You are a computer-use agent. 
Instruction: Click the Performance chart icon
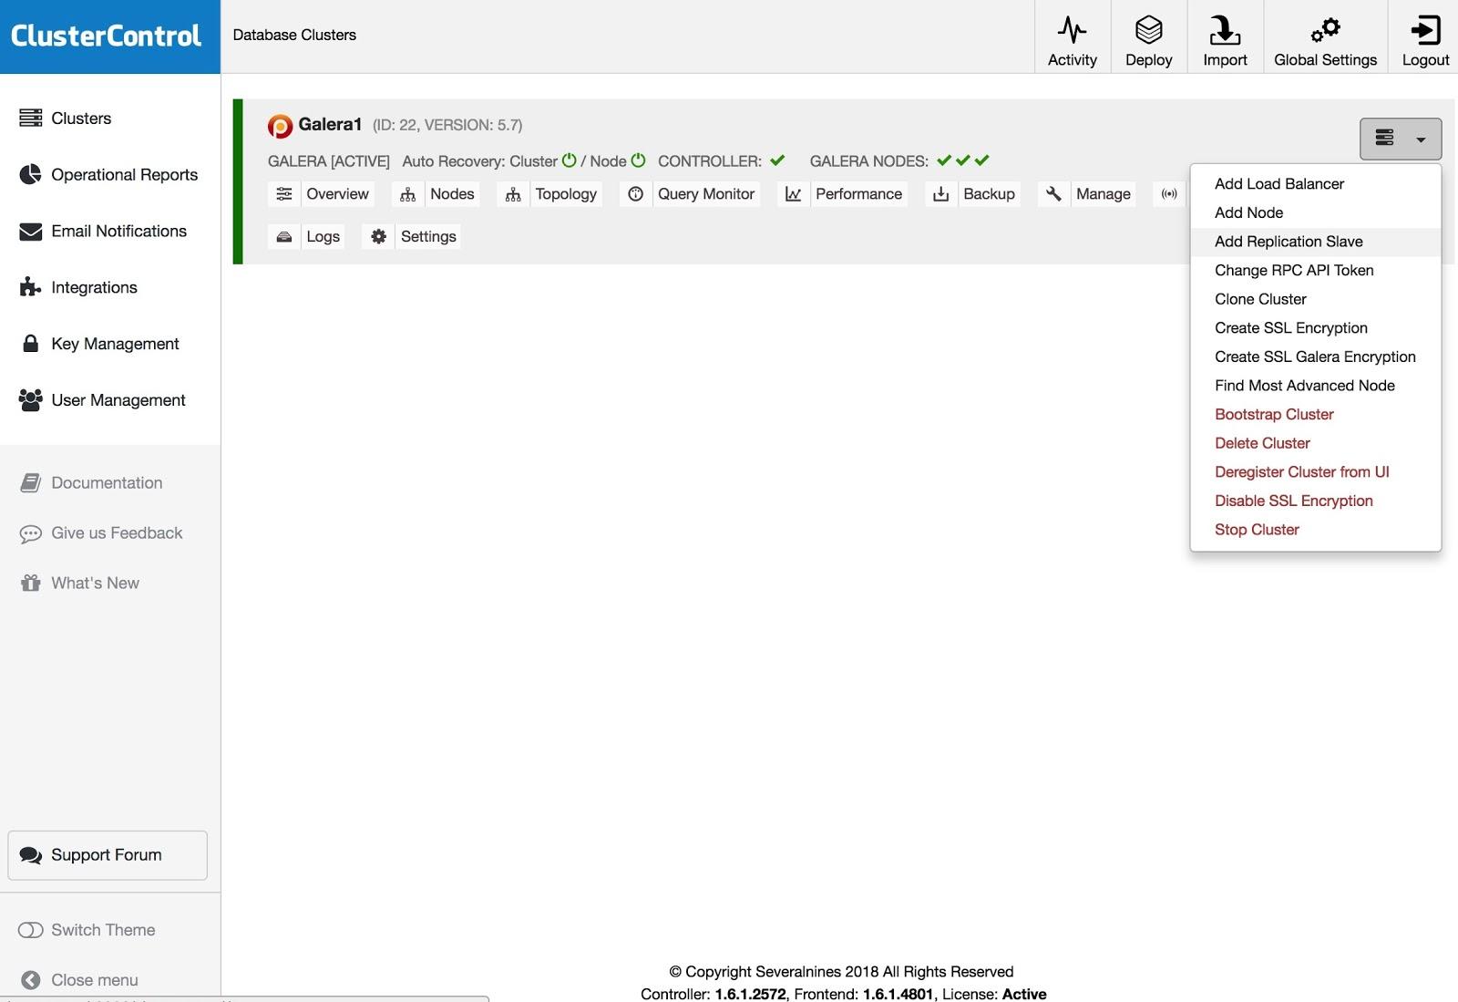794,194
